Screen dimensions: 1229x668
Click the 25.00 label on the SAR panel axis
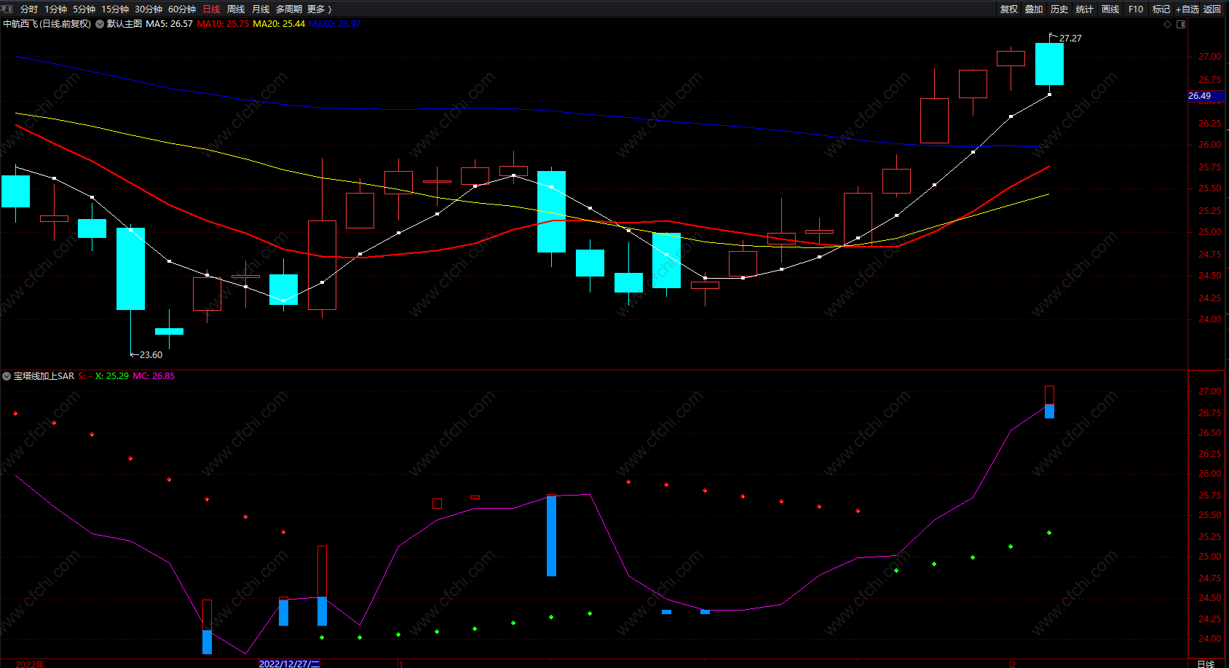tap(1210, 557)
